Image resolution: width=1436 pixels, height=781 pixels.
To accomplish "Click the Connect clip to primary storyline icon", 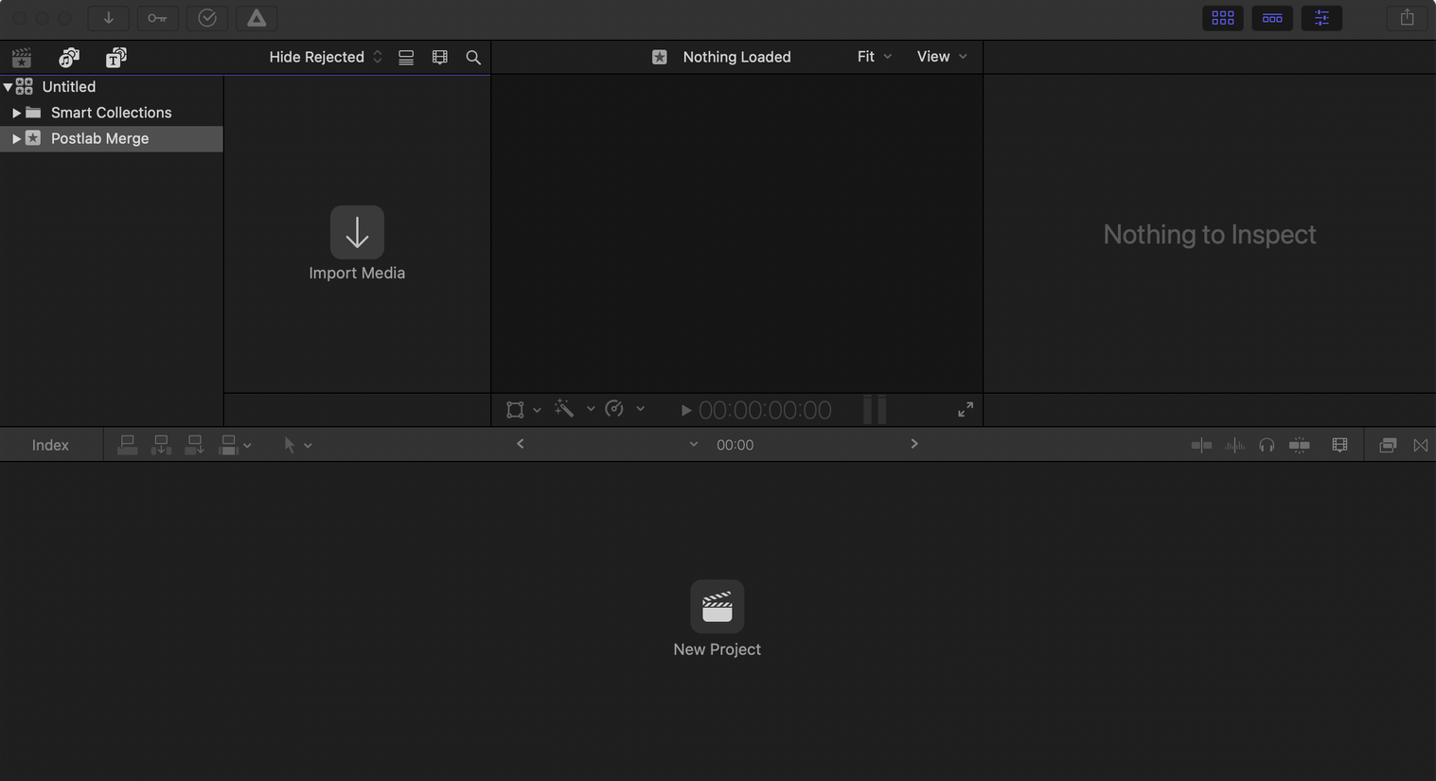I will click(x=127, y=445).
